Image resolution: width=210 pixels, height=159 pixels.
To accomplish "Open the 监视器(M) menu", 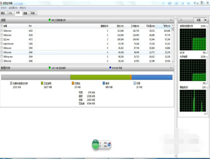I will 14,8.
